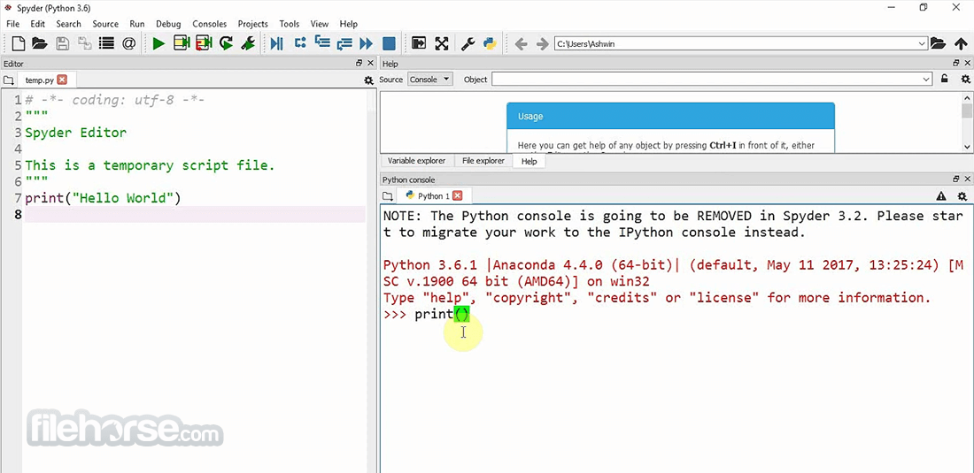Open the Projects menu

pyautogui.click(x=253, y=24)
